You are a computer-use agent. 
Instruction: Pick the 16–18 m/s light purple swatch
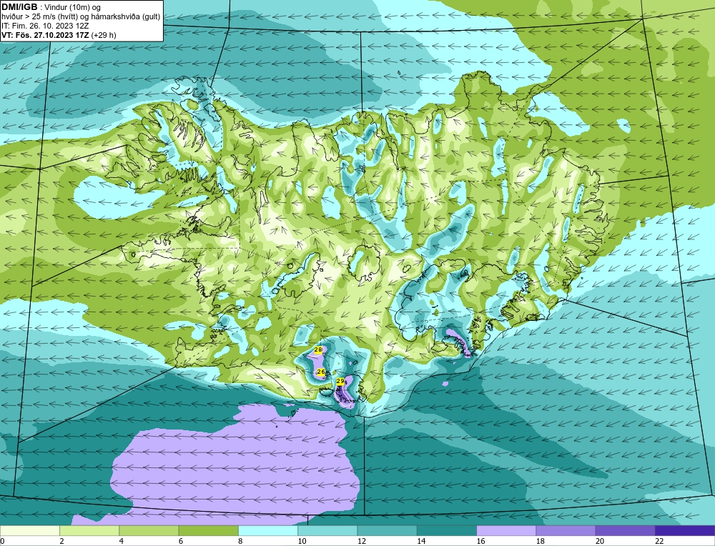[506, 530]
